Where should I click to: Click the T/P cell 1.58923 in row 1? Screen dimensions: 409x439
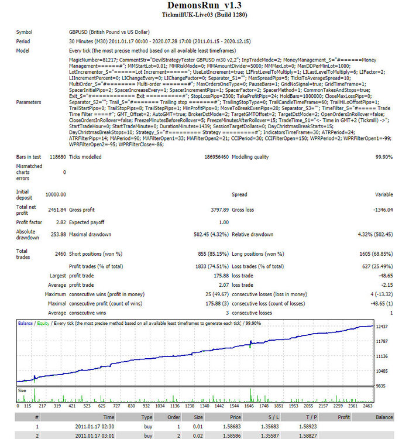point(308,427)
